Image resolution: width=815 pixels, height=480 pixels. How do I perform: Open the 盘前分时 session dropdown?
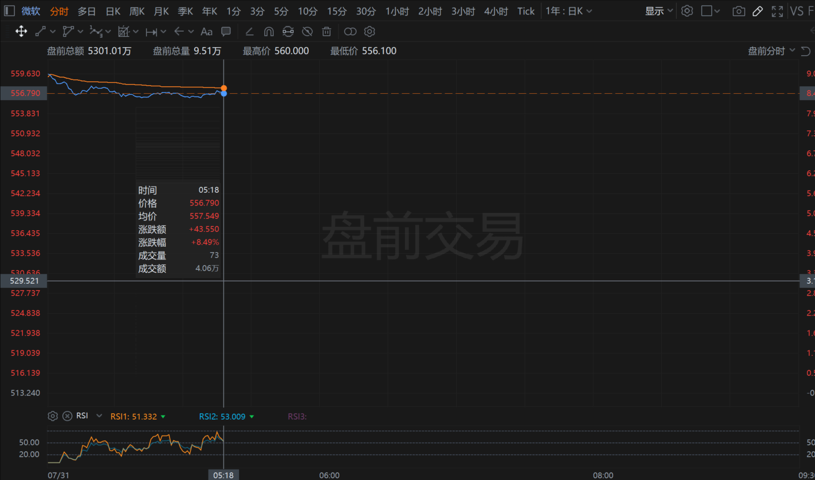coord(772,51)
